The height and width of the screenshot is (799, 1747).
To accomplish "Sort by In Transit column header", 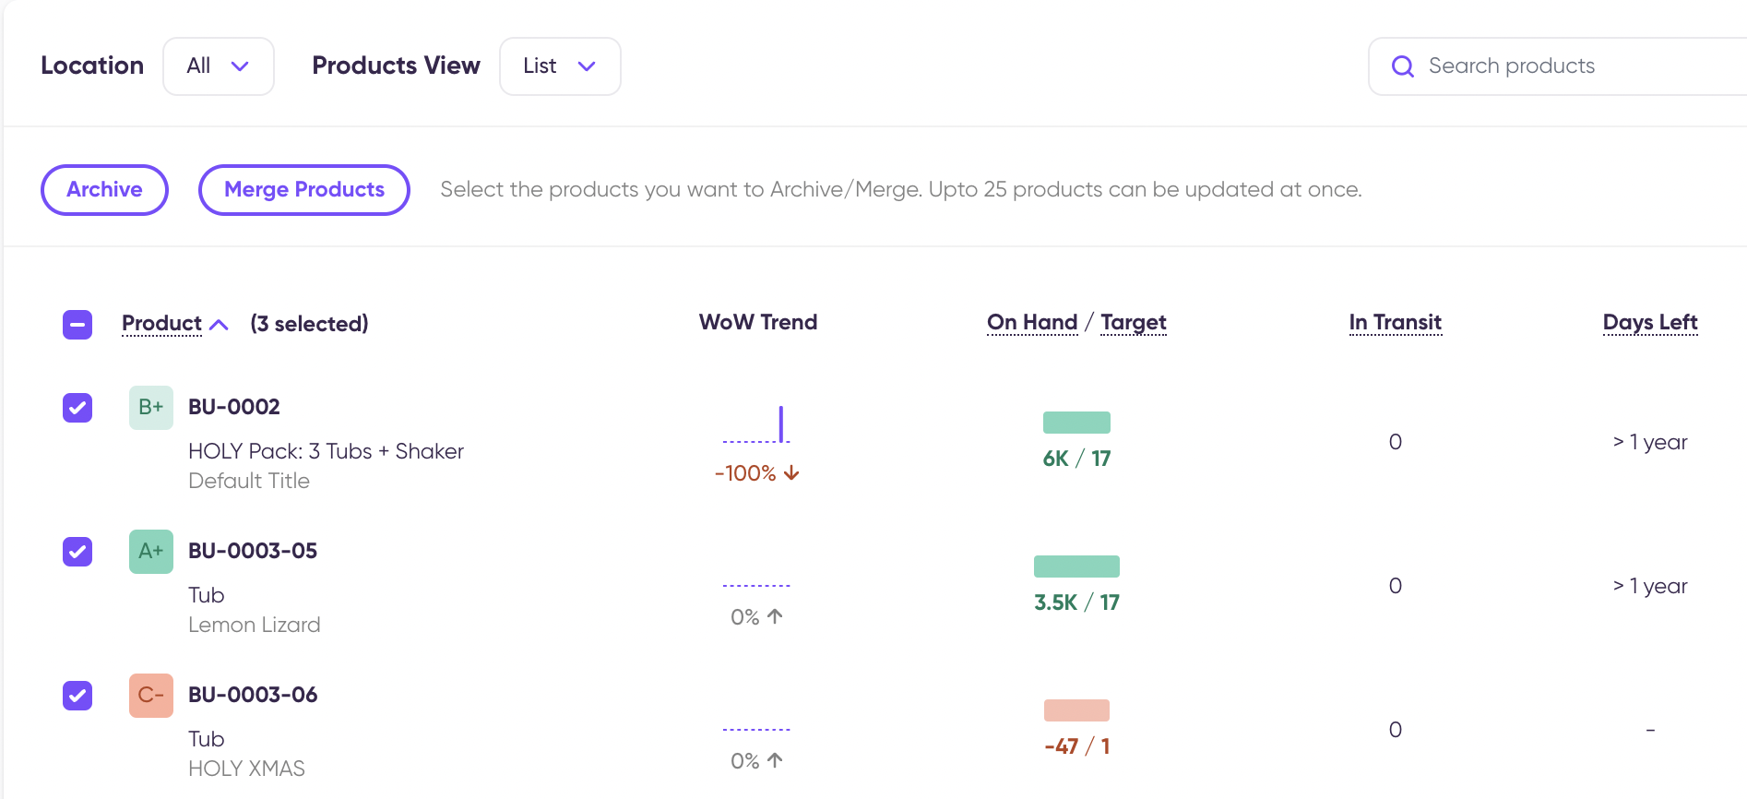I will pyautogui.click(x=1395, y=322).
